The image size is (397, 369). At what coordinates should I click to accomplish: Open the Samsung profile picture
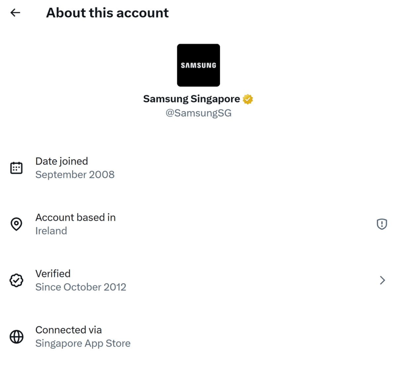[198, 65]
